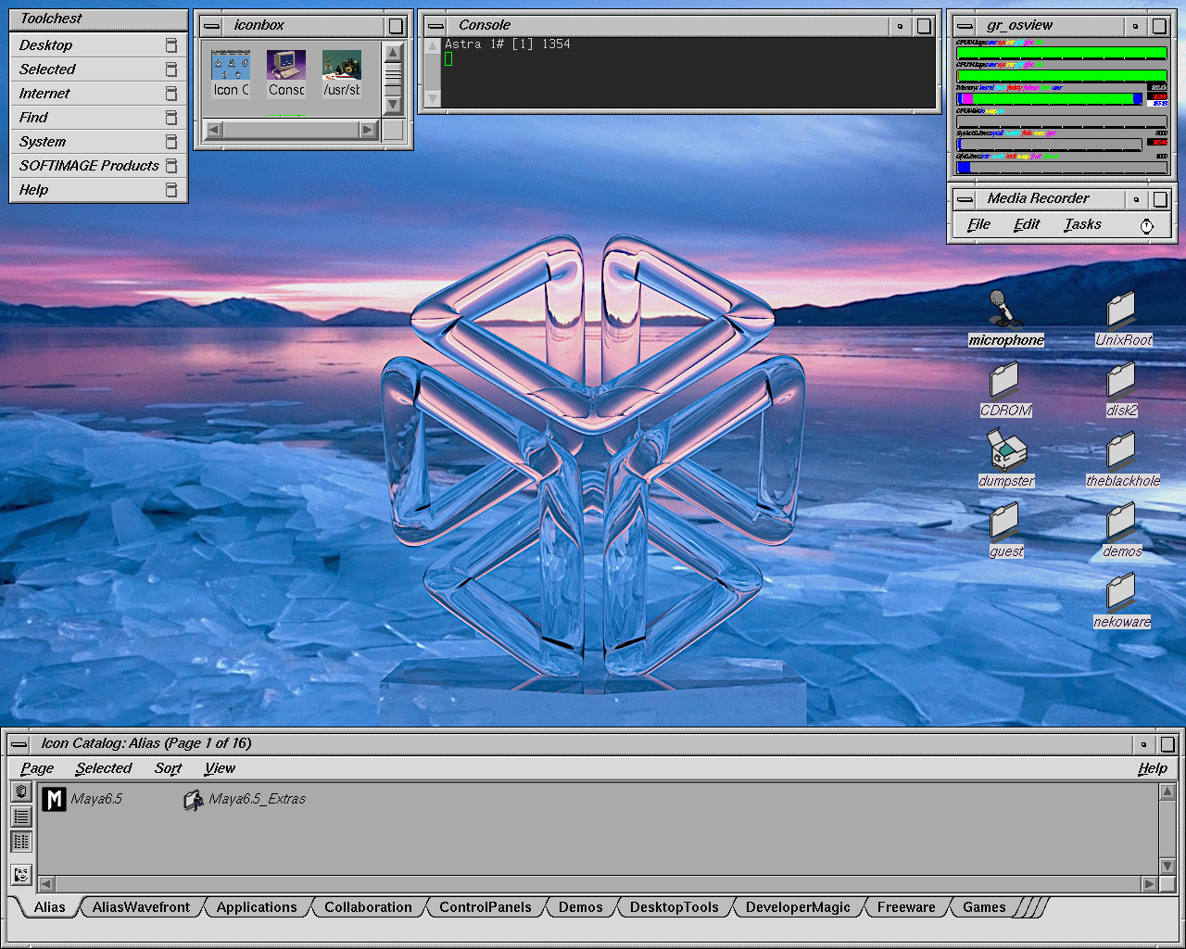
Task: Switch Icon Catalog to list view
Action: (21, 816)
